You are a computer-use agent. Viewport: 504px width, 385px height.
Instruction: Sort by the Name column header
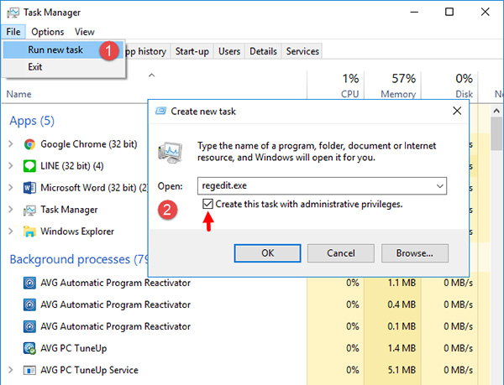click(x=19, y=94)
